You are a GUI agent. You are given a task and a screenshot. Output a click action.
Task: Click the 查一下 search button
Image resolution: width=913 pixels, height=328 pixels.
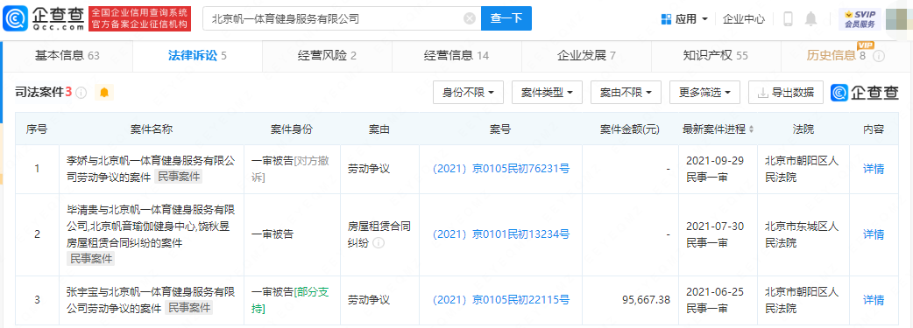[x=506, y=18]
